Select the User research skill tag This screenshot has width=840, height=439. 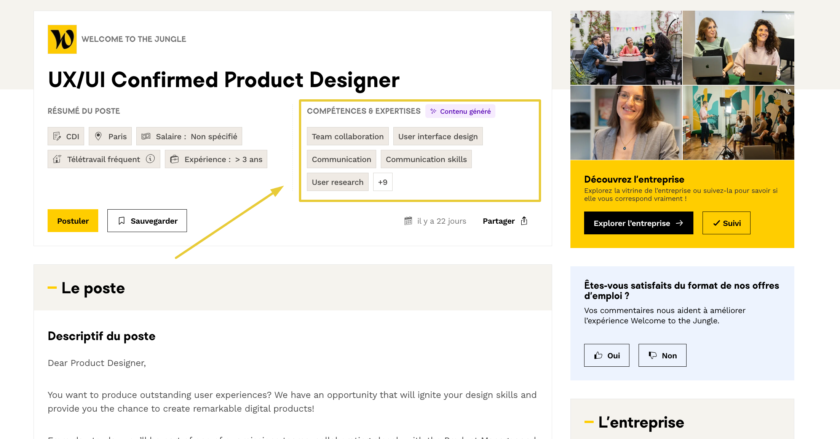pos(338,182)
